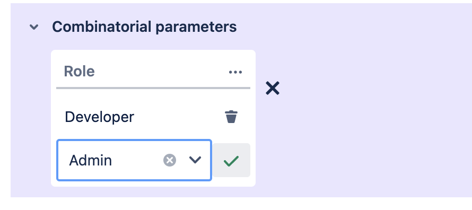This screenshot has width=472, height=210.
Task: Remove the Role parameter with the X icon
Action: 273,88
